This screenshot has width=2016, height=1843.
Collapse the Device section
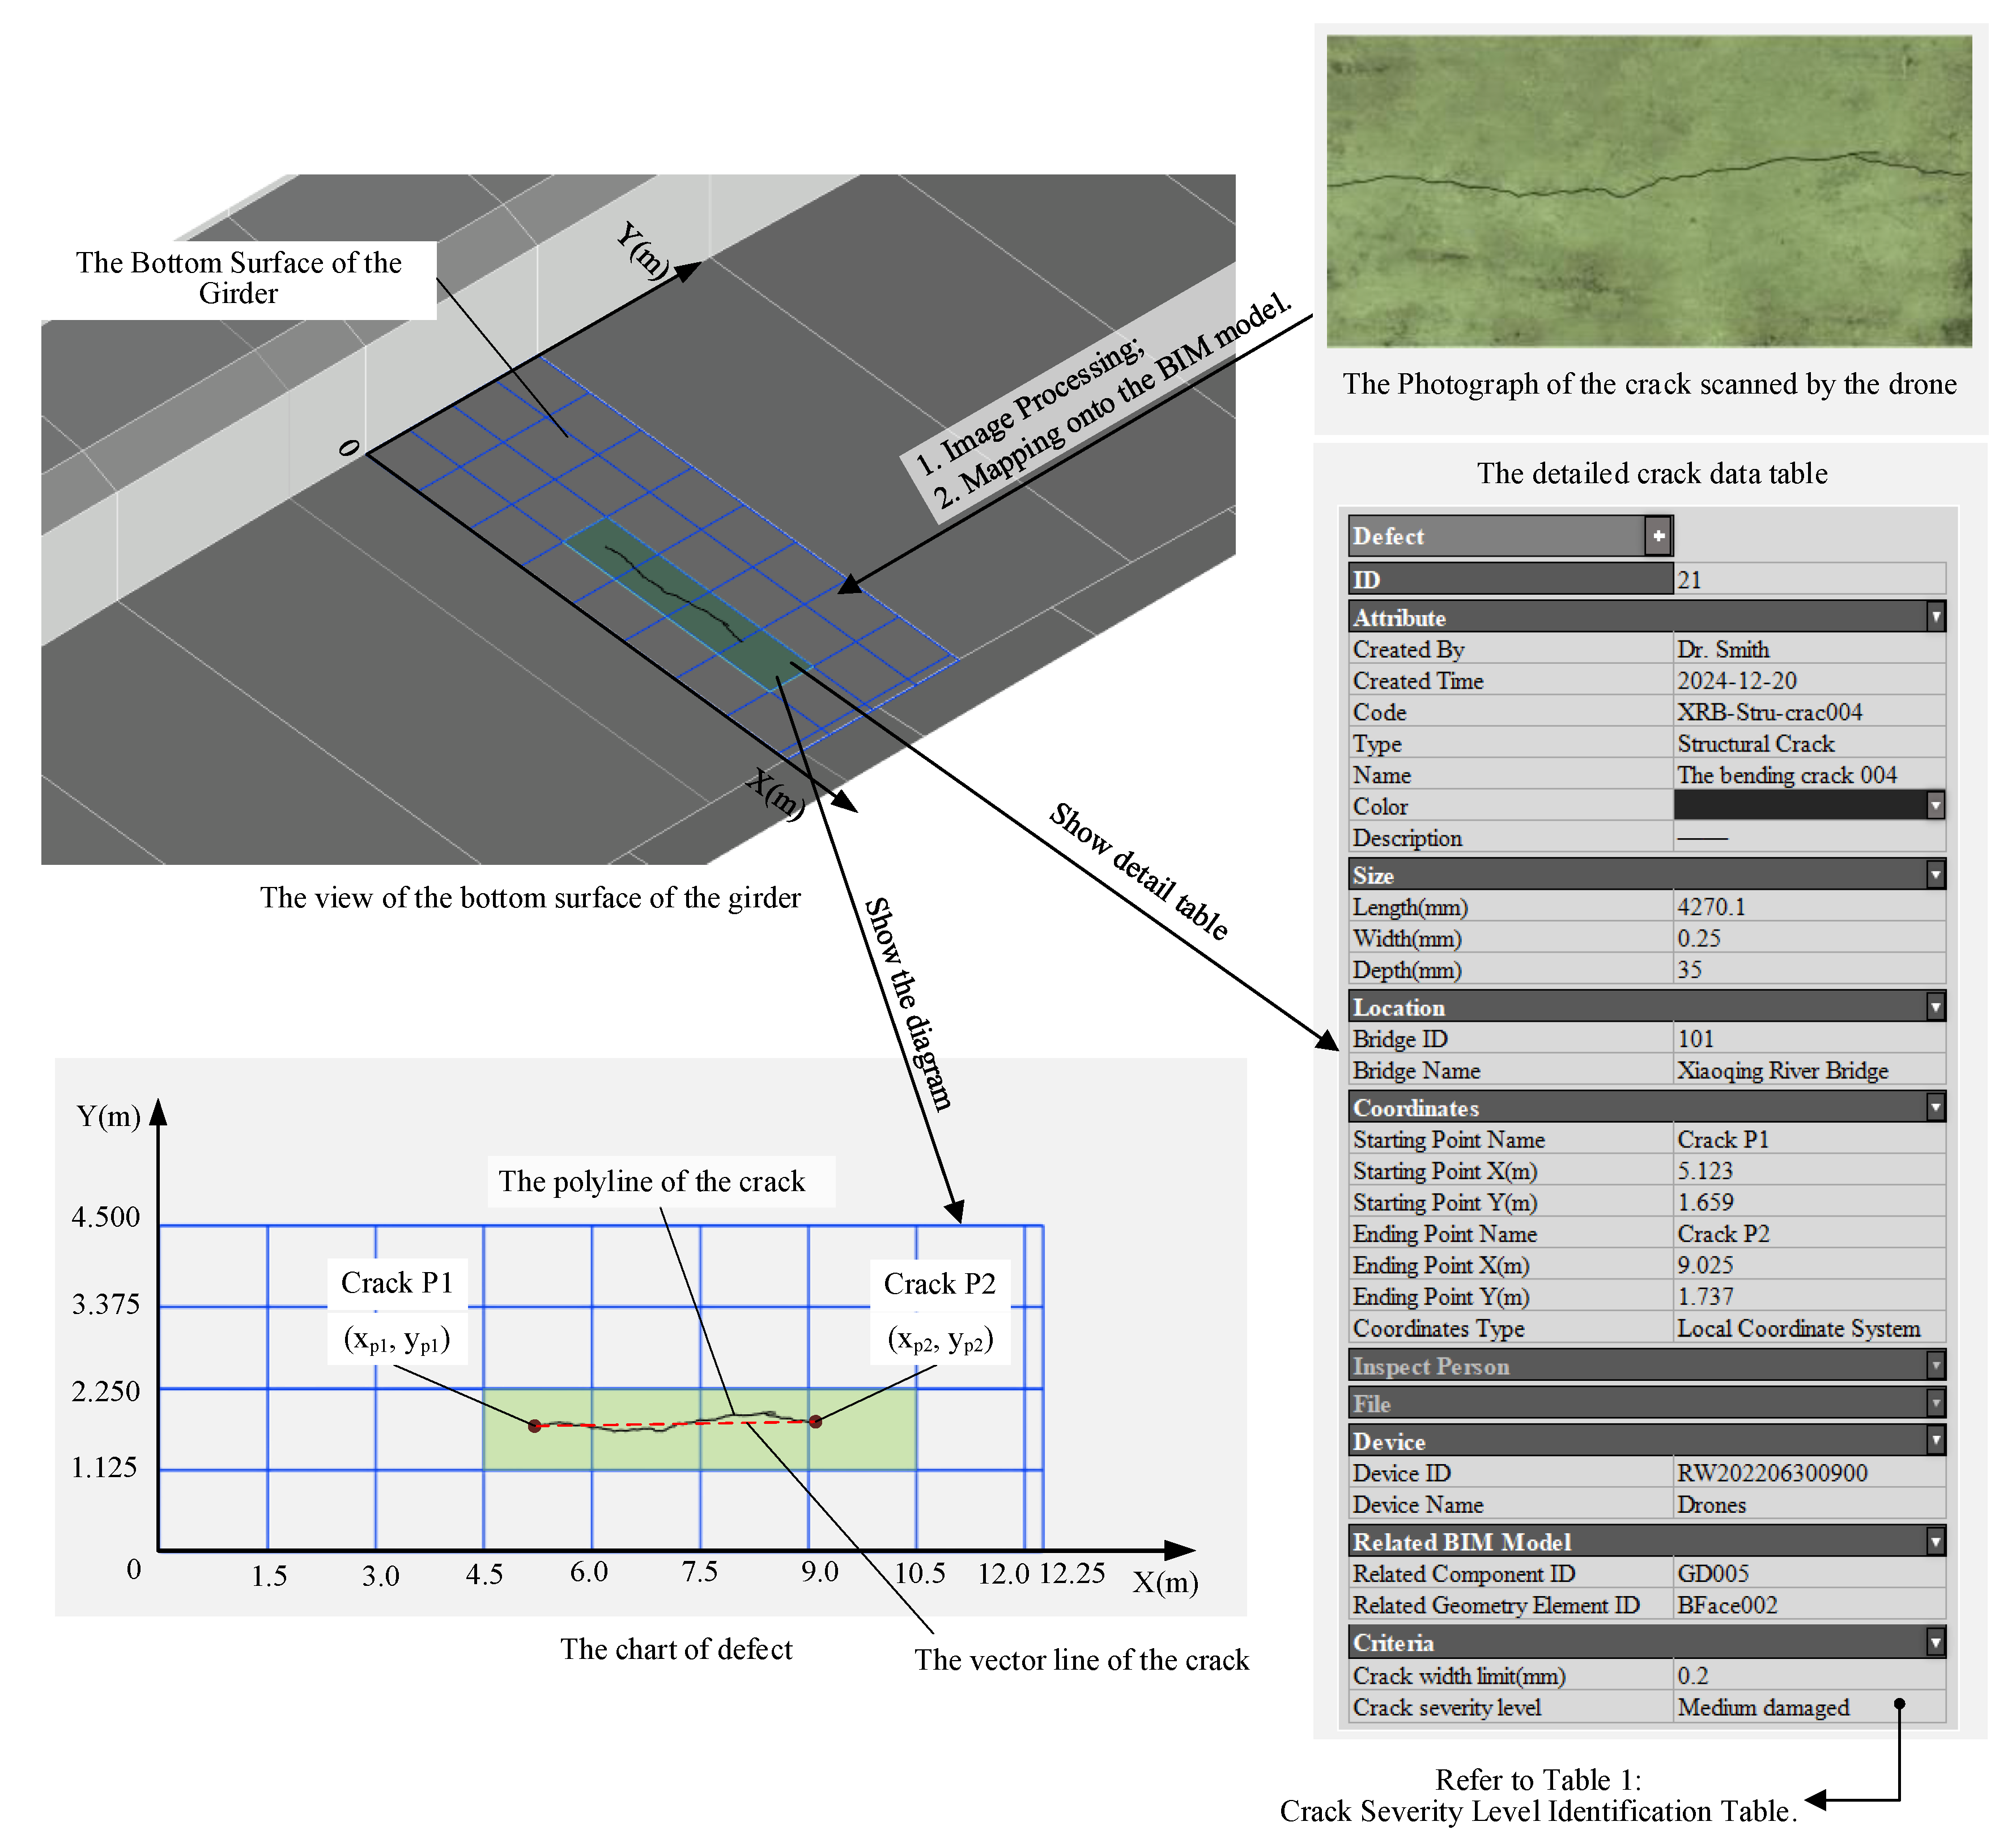(1937, 1440)
